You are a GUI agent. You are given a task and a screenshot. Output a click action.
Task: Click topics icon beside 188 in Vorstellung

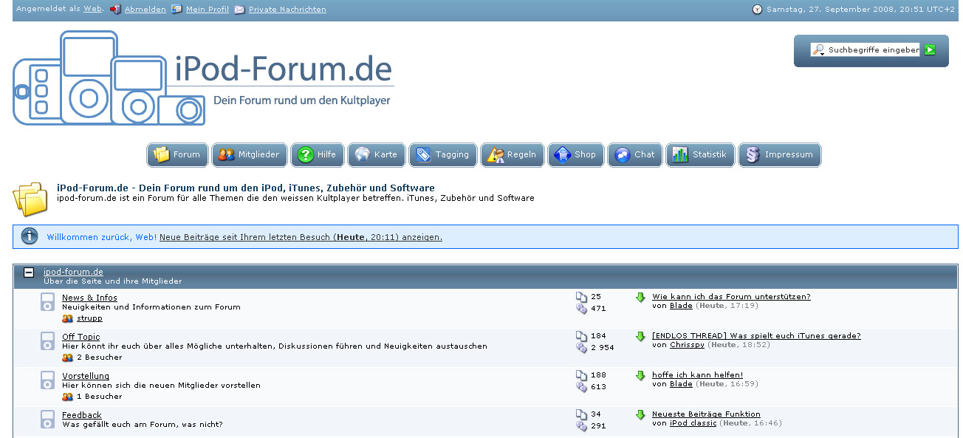point(581,375)
